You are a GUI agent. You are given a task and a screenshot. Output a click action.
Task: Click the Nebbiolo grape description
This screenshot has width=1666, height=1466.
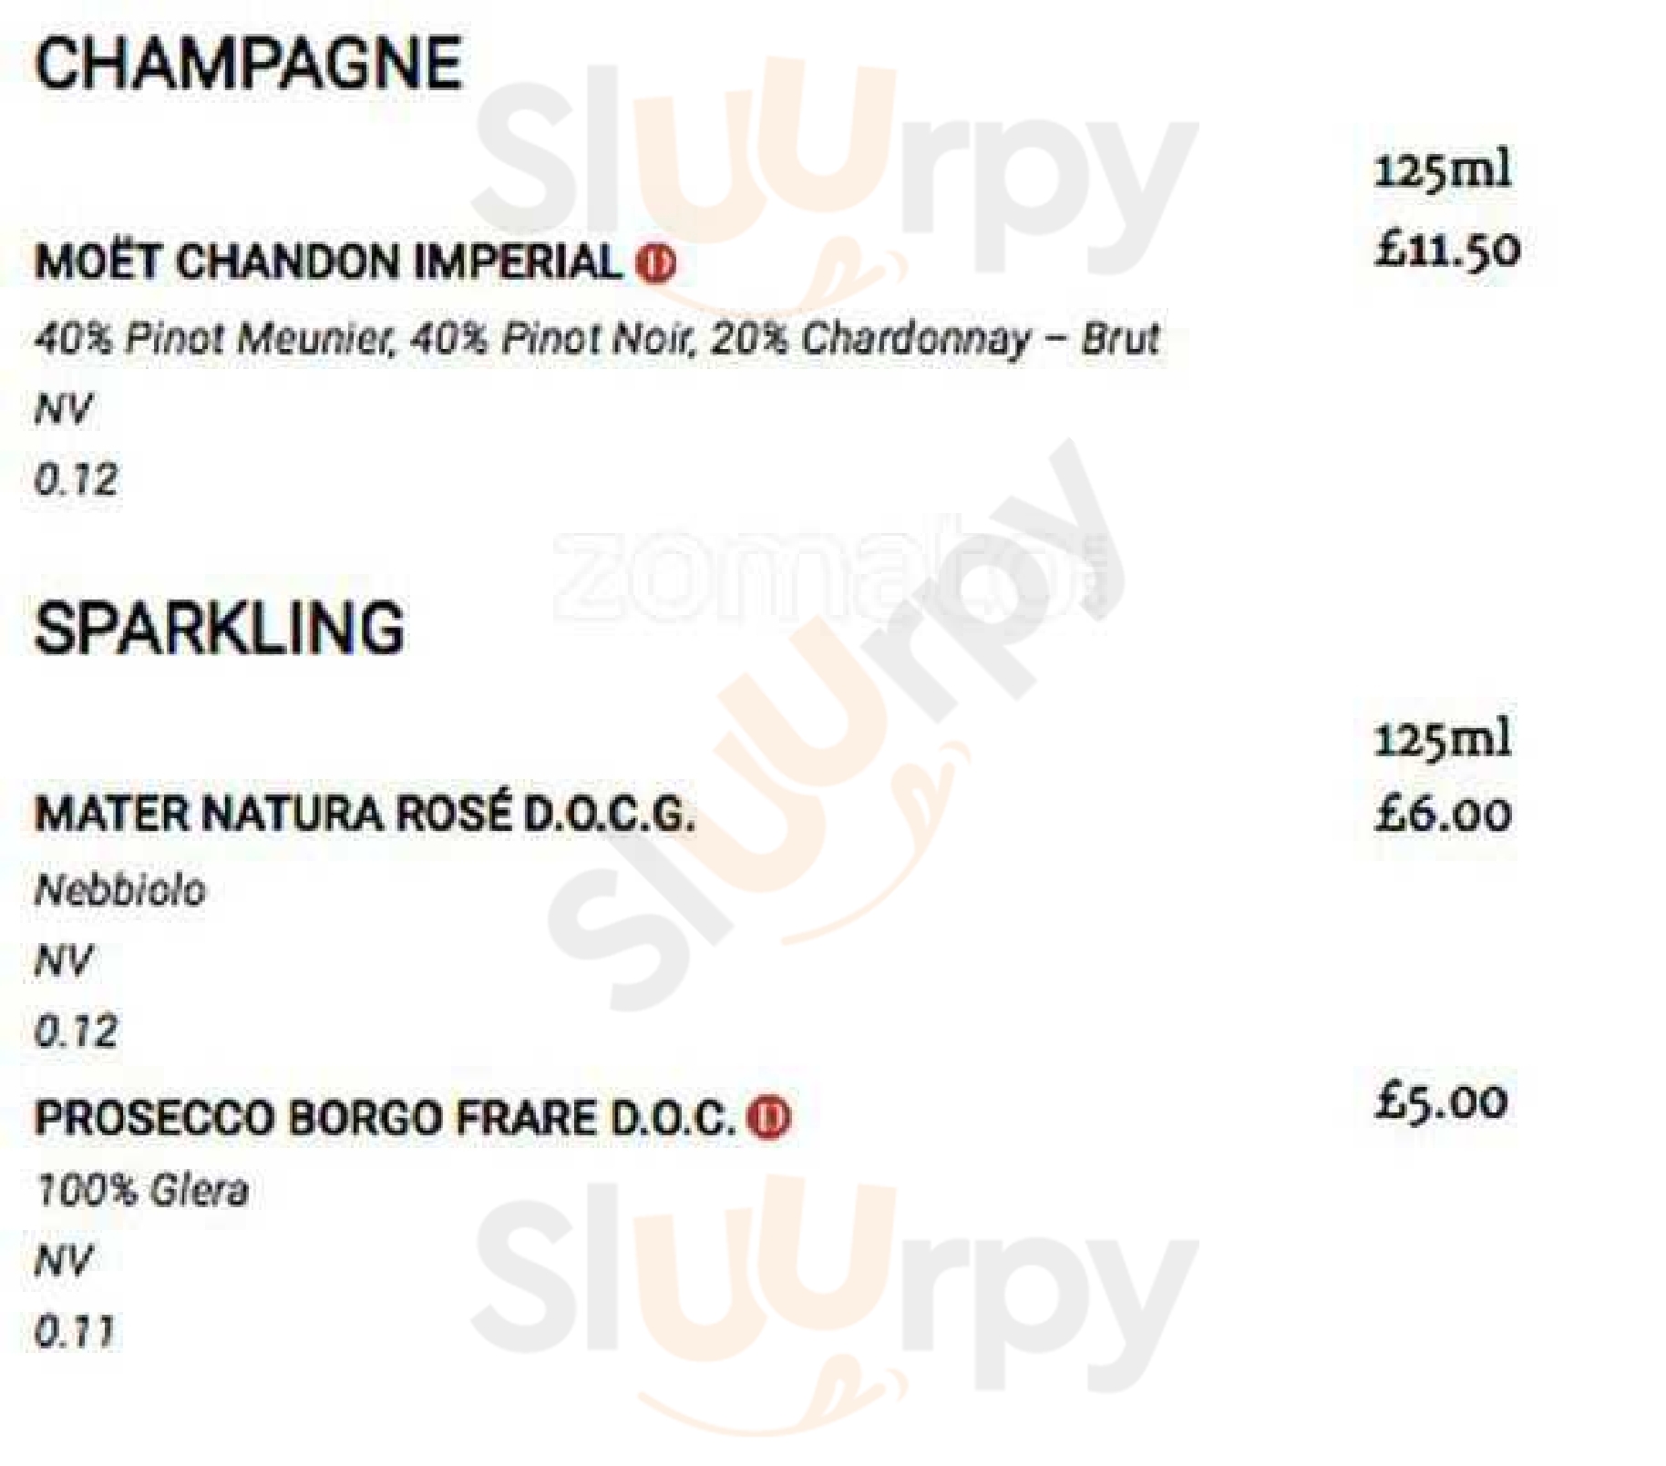[120, 889]
